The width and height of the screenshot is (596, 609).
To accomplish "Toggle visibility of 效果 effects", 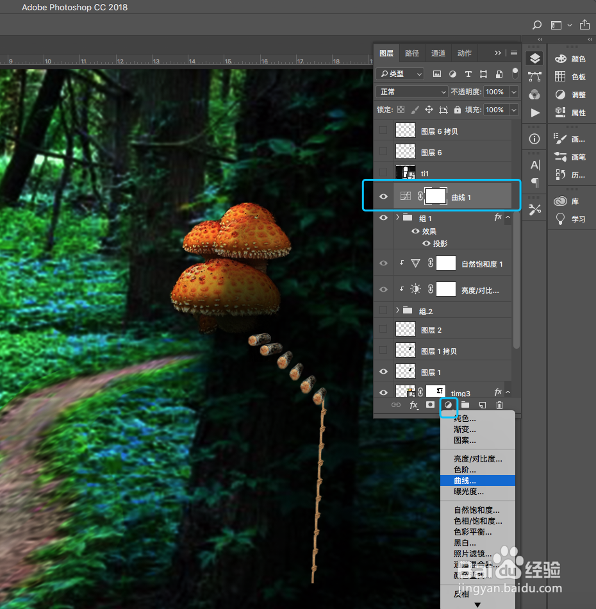I will point(415,231).
